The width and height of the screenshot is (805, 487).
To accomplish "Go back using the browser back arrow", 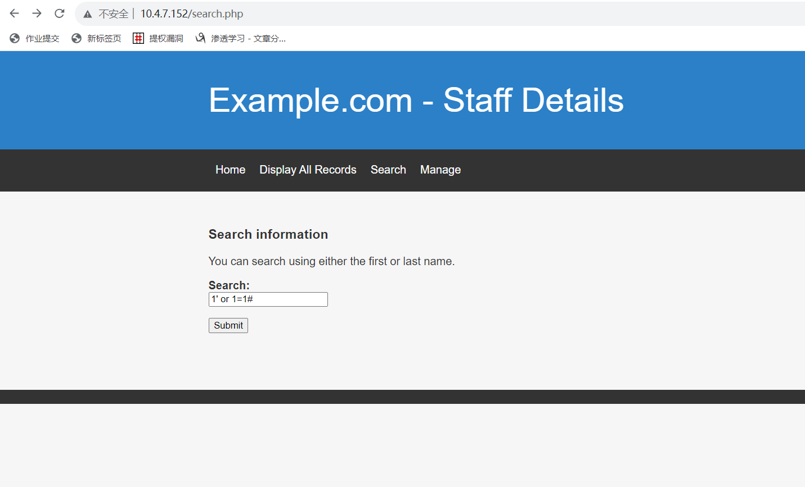I will click(15, 13).
